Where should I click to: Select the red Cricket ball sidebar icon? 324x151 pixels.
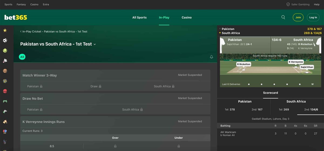pos(5,91)
